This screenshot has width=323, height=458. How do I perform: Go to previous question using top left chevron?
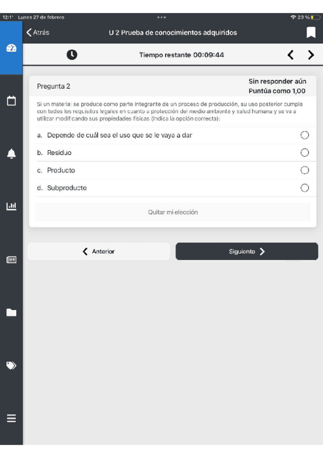(290, 55)
